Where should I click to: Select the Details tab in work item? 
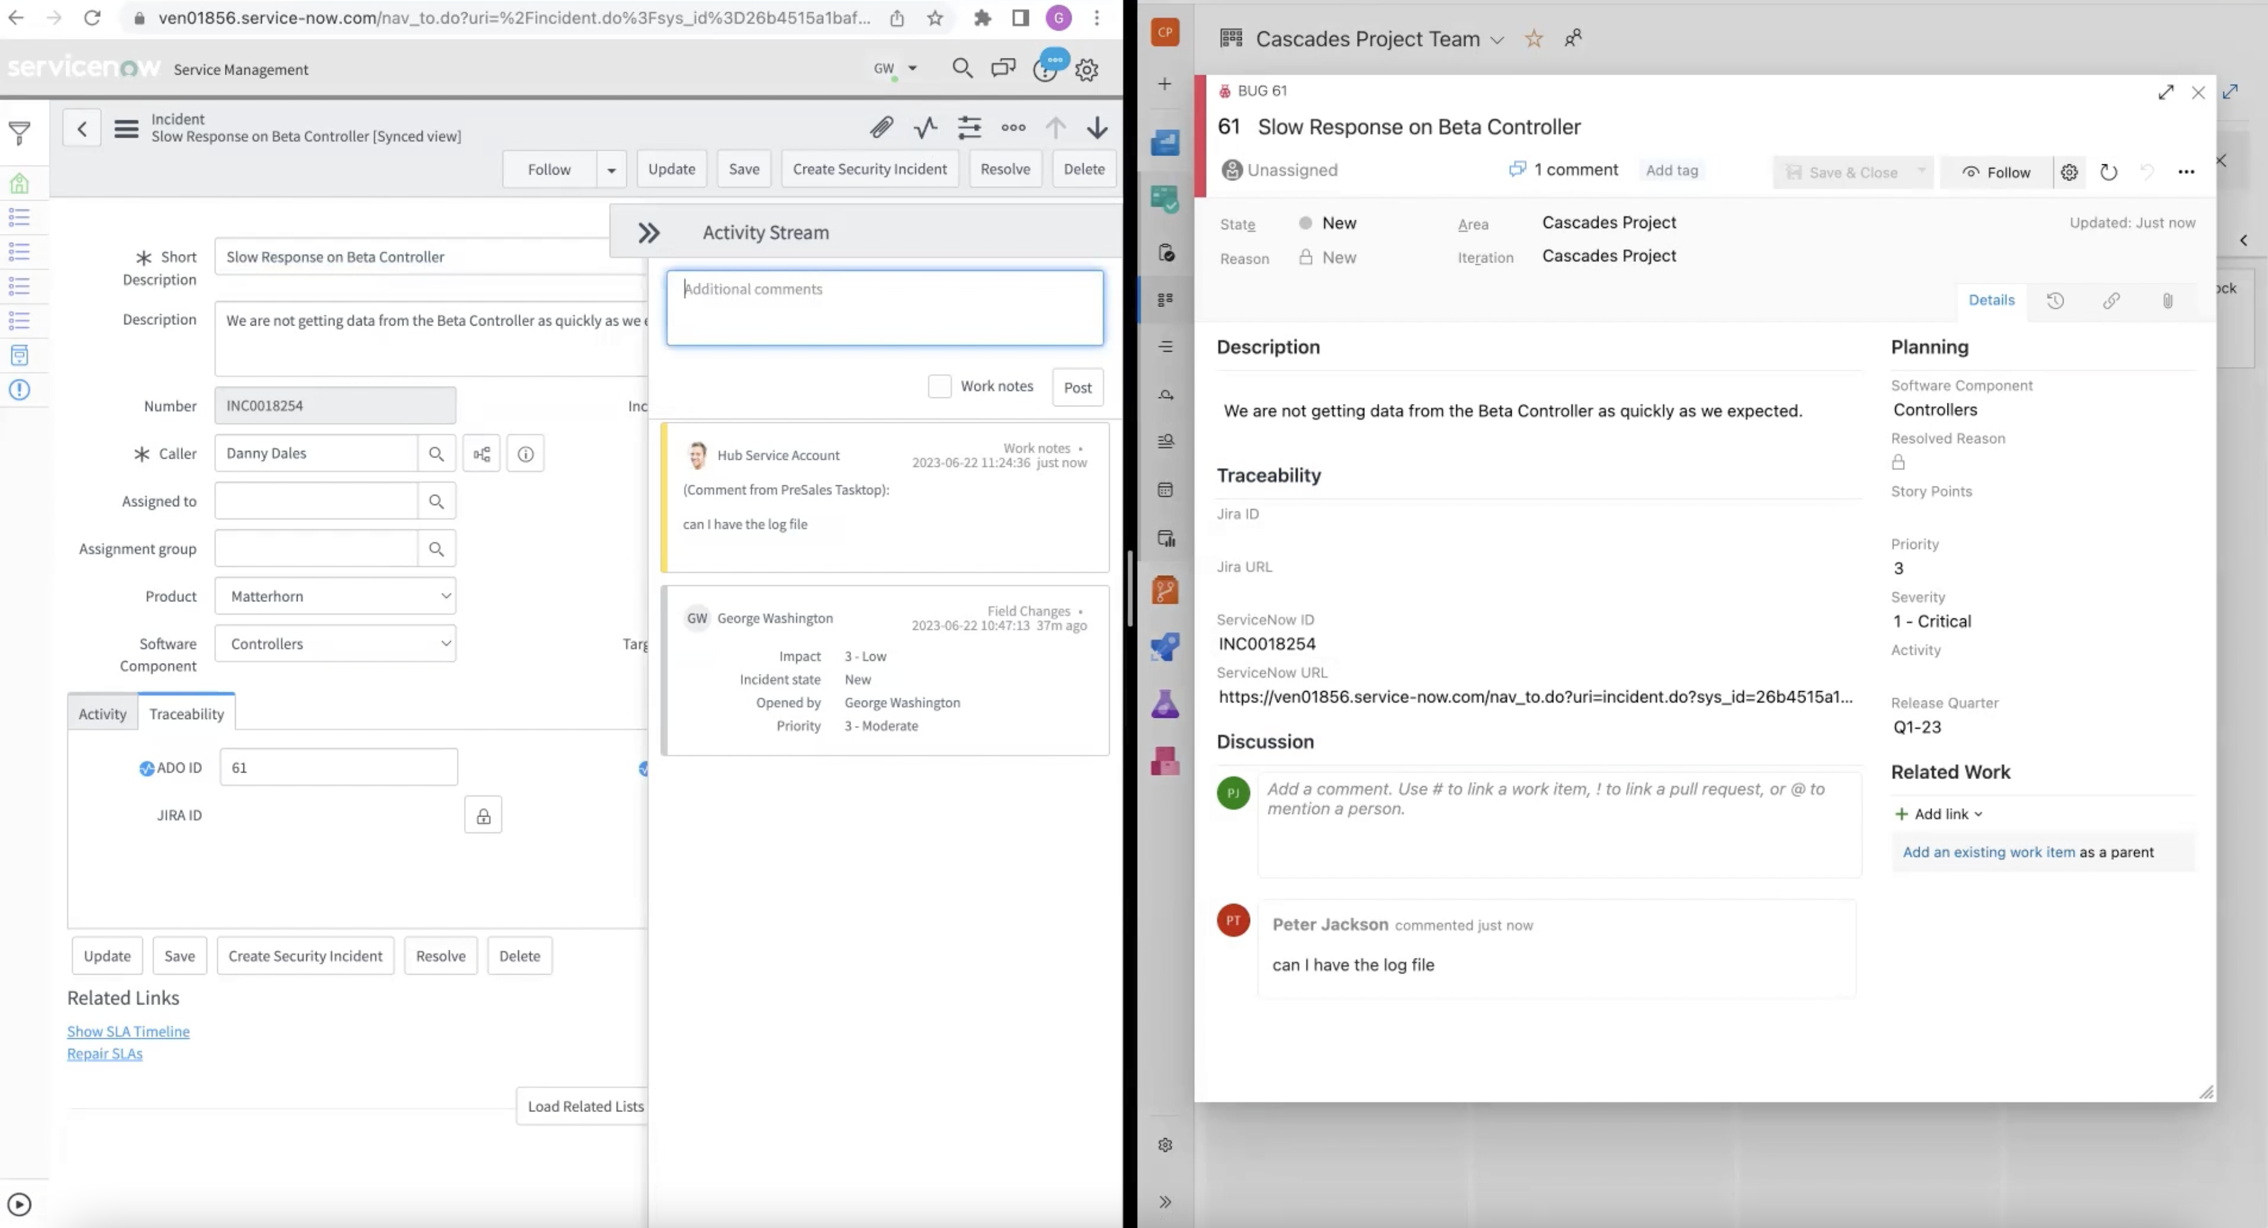point(1992,300)
